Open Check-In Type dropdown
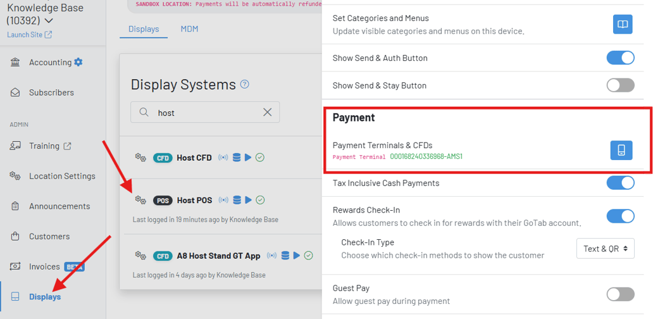653x319 pixels. tap(605, 249)
